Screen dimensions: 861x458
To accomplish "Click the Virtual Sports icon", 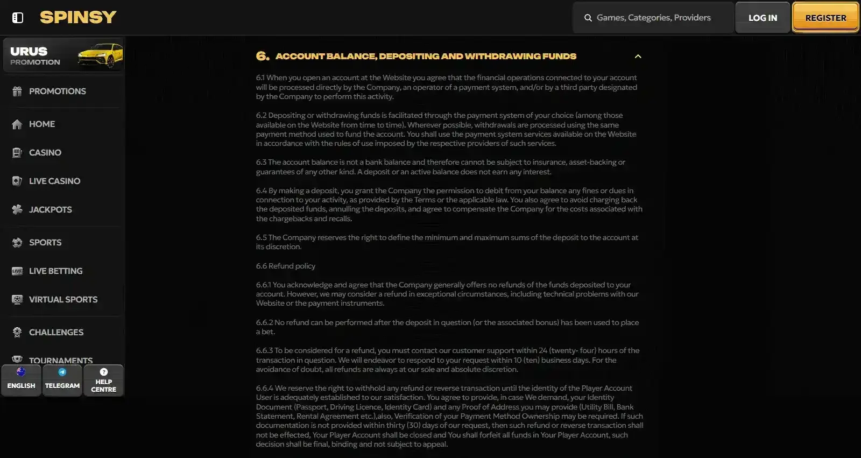I will 17,300.
